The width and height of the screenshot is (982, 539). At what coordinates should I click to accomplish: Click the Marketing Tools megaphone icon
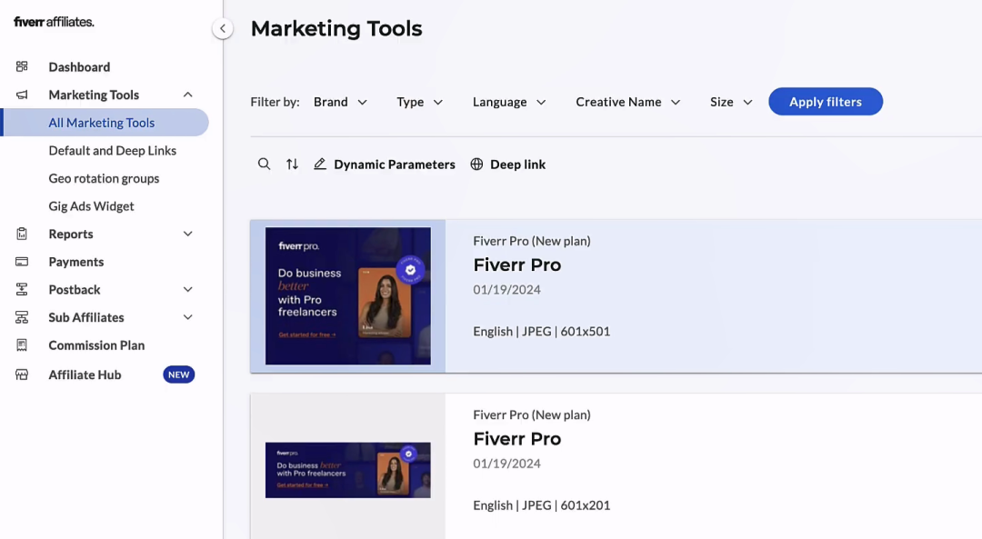pyautogui.click(x=22, y=95)
